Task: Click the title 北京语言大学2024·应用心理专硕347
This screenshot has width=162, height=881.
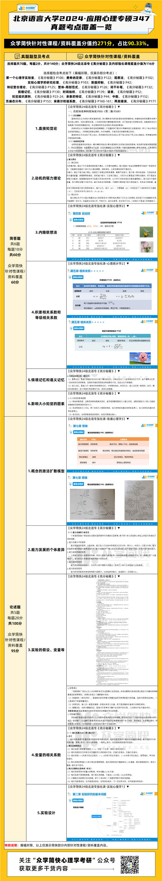Action: pyautogui.click(x=81, y=19)
